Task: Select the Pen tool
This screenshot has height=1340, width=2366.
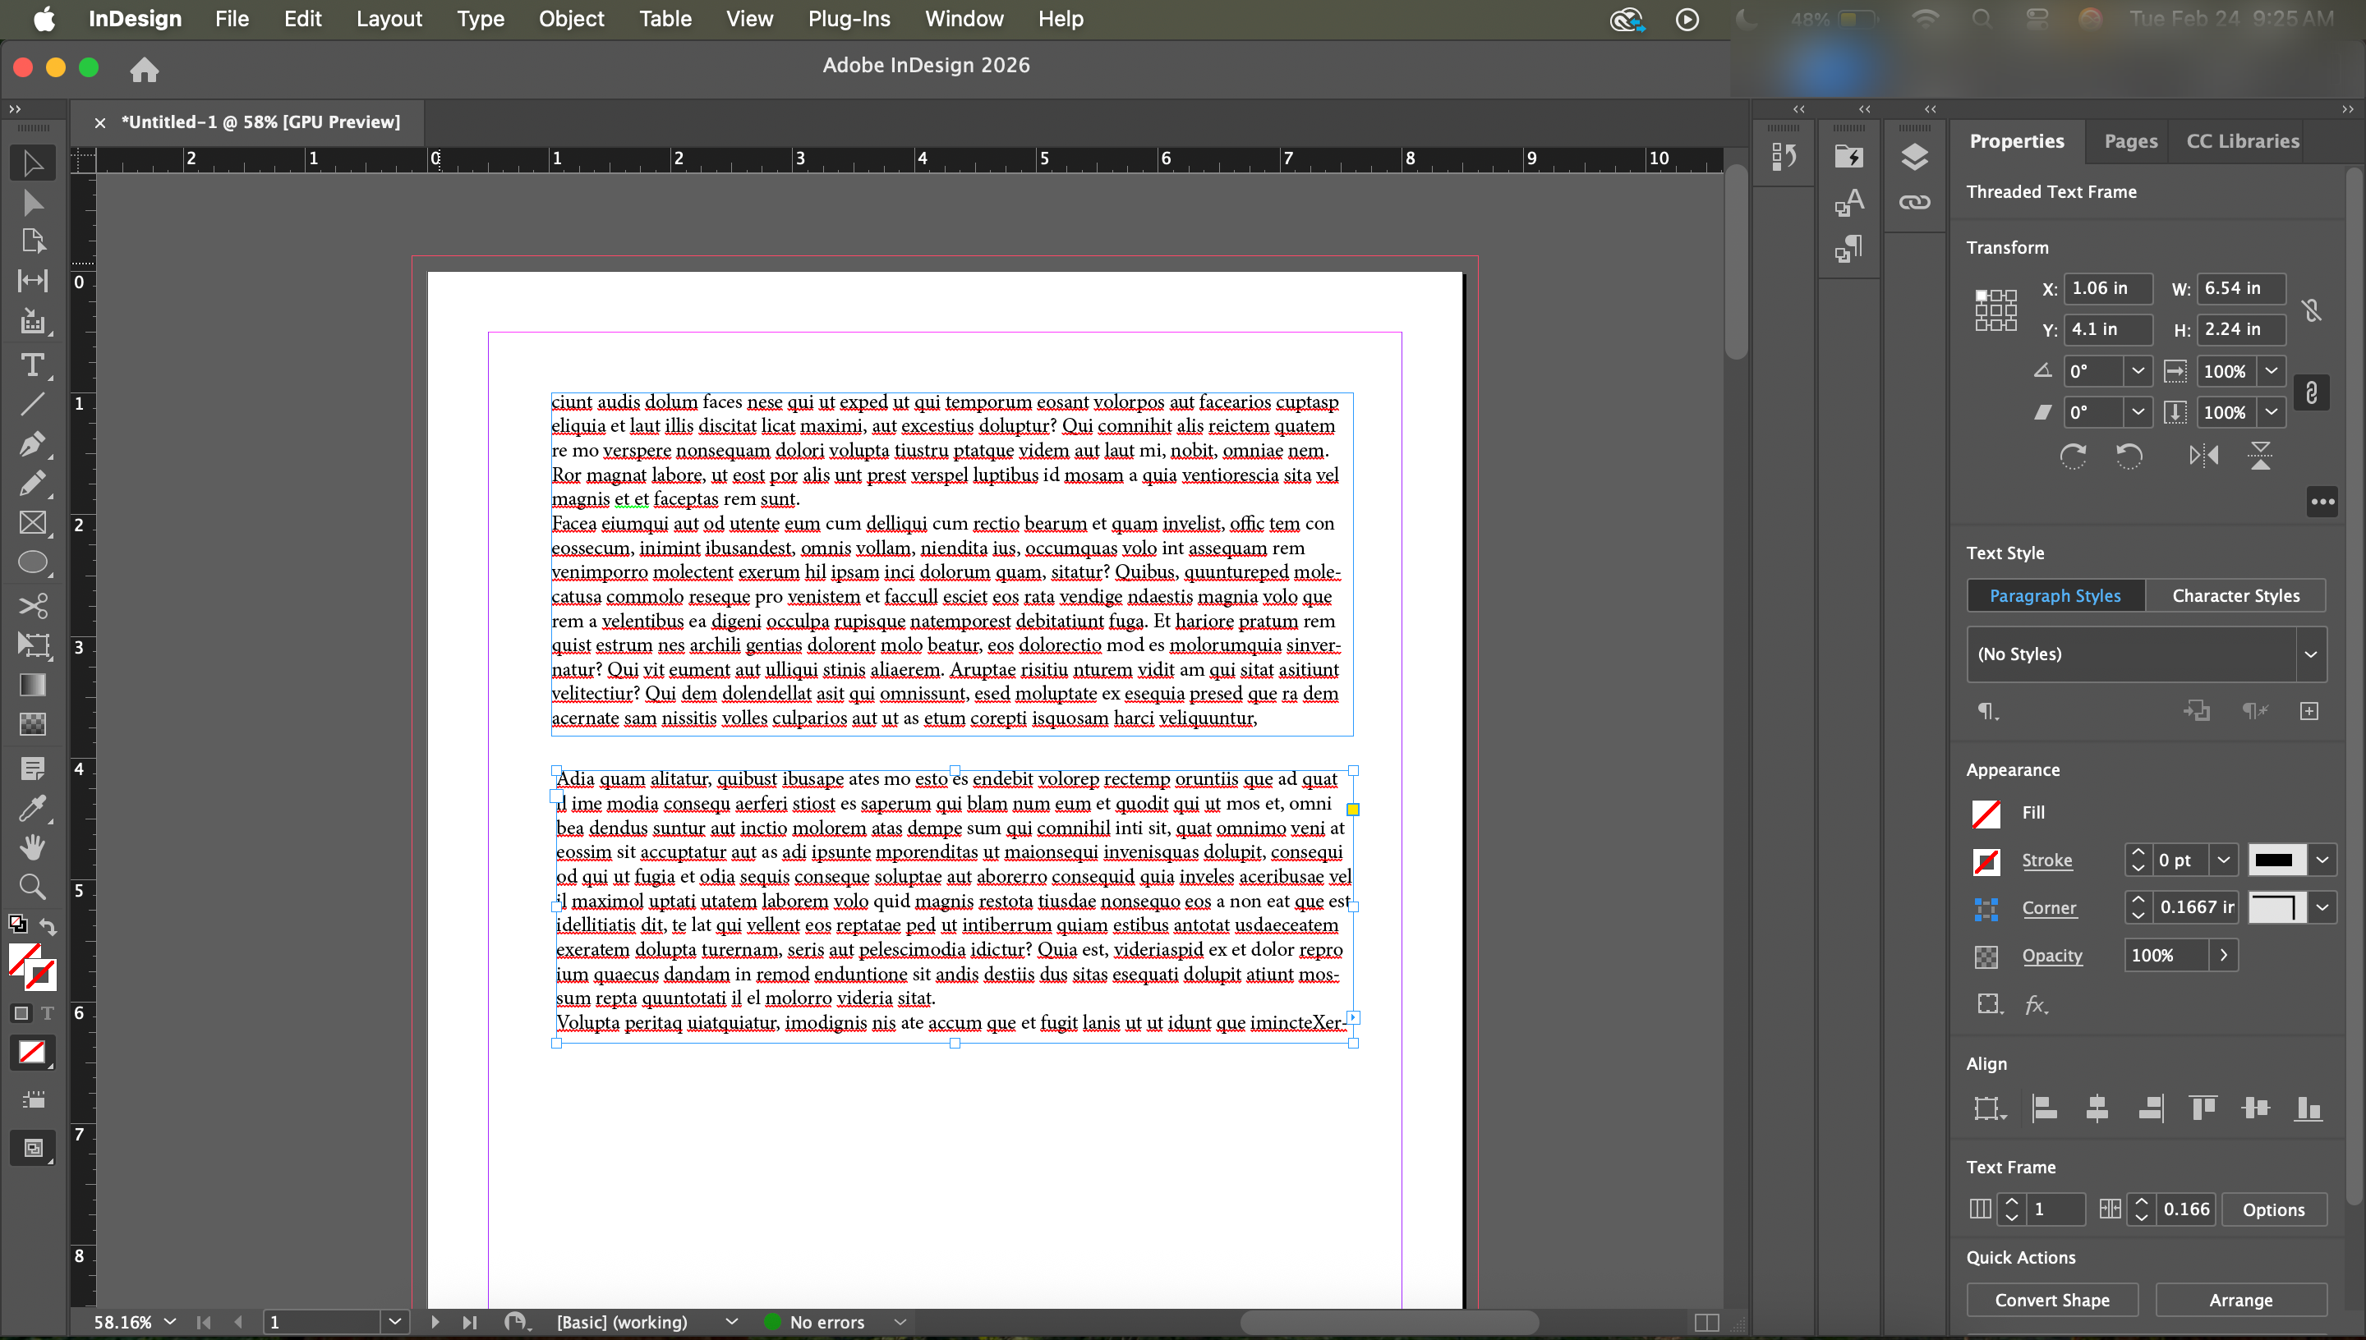Action: click(32, 443)
